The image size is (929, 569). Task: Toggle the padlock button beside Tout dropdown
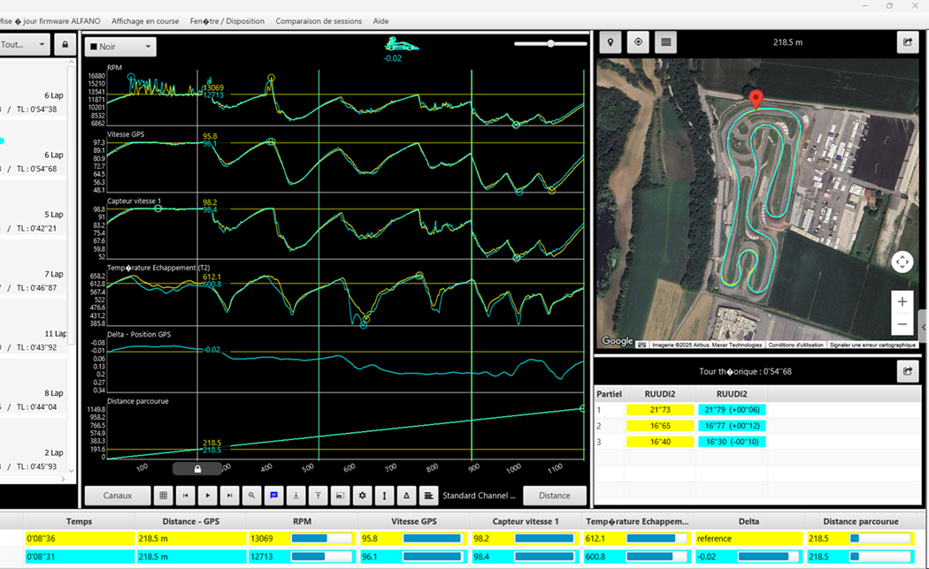point(64,44)
